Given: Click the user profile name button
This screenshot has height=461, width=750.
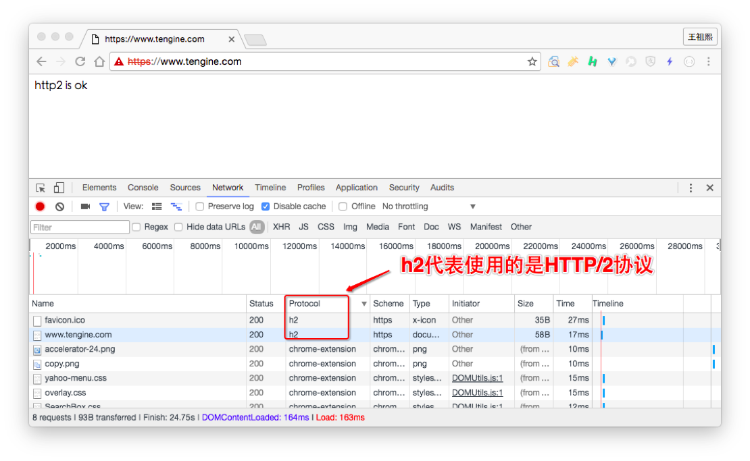Looking at the screenshot, I should point(700,36).
